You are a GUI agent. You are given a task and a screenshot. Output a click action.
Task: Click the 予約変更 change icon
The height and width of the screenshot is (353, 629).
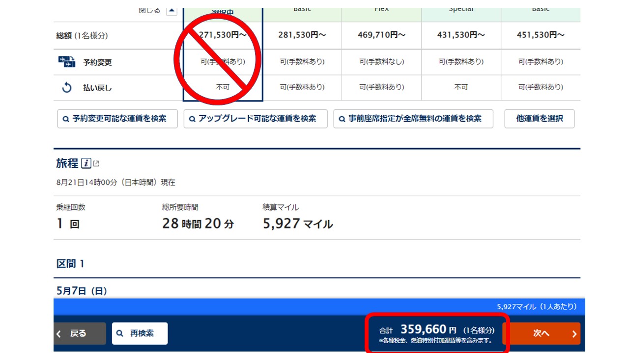click(67, 62)
